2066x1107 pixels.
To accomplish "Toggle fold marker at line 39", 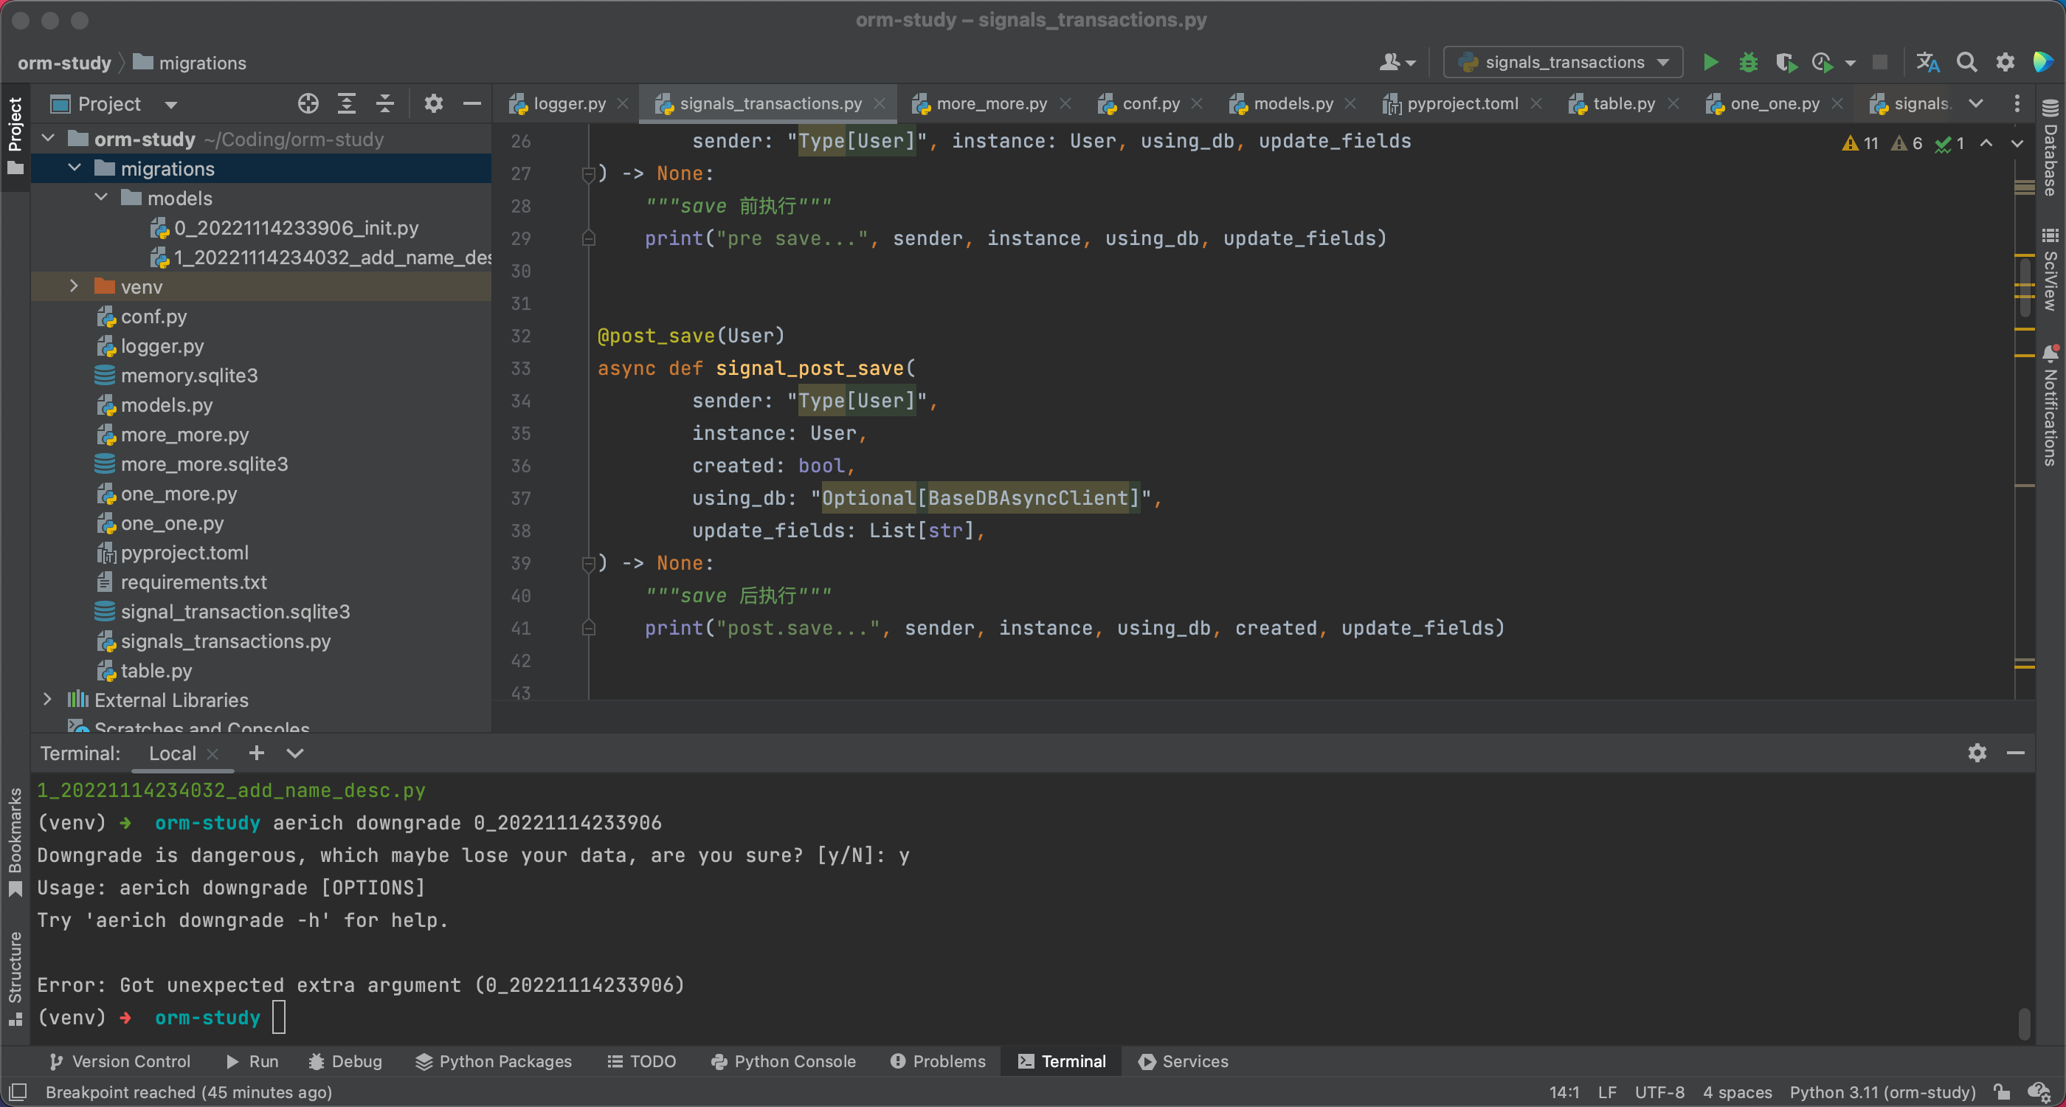I will tap(588, 564).
